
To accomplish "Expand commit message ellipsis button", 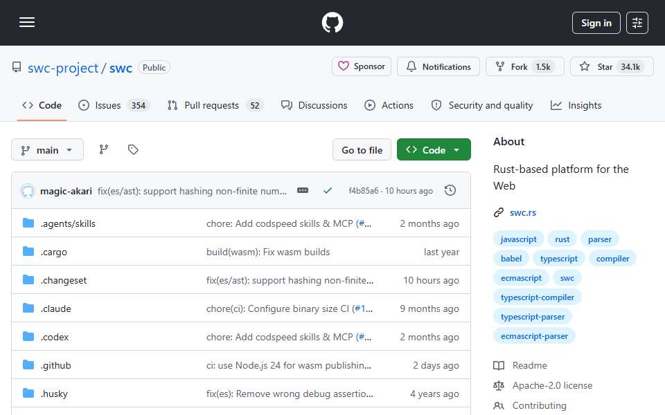I will coord(303,191).
